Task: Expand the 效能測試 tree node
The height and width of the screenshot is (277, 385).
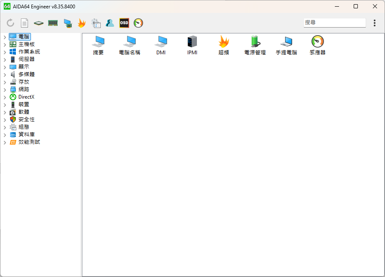Action: click(x=5, y=142)
